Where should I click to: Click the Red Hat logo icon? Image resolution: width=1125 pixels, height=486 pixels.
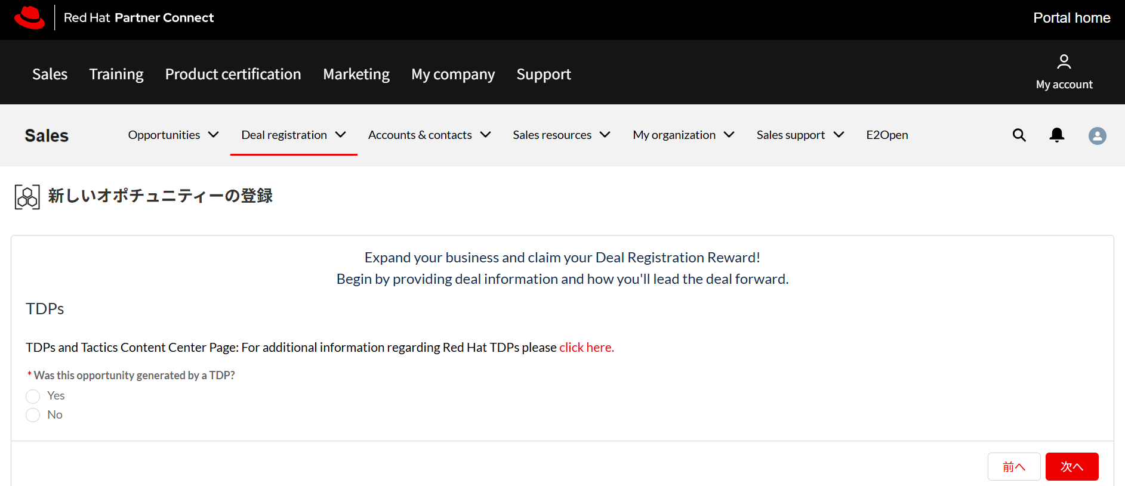pyautogui.click(x=29, y=17)
